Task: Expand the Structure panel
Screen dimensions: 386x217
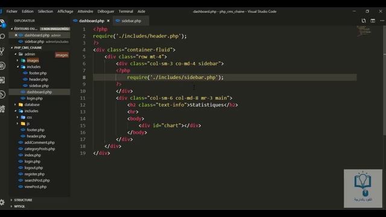Action: point(23,200)
